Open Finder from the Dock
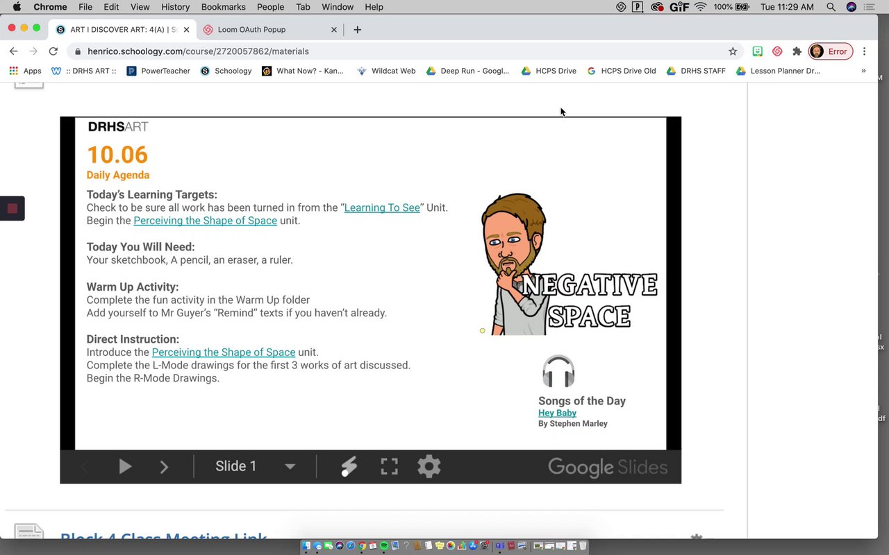 click(306, 546)
